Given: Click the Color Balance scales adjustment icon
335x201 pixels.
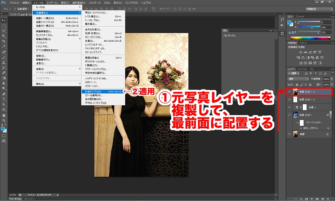Looking at the screenshot, I should (303, 58).
